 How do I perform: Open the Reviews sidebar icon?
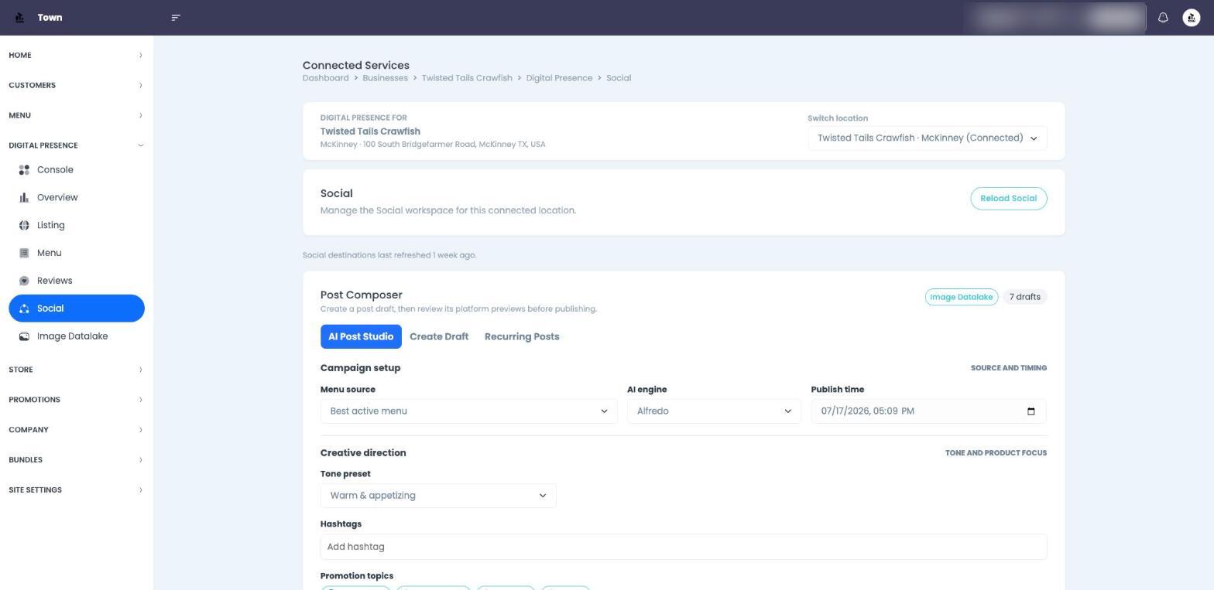point(24,281)
